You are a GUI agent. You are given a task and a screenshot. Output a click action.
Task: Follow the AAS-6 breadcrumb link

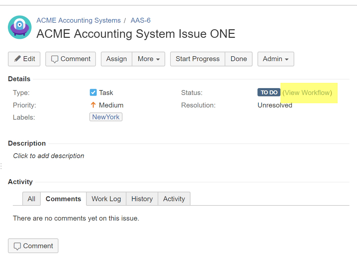(x=140, y=20)
